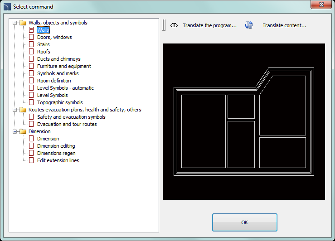Click the icon beside Ducts and chimneys
The height and width of the screenshot is (241, 335).
click(31, 59)
